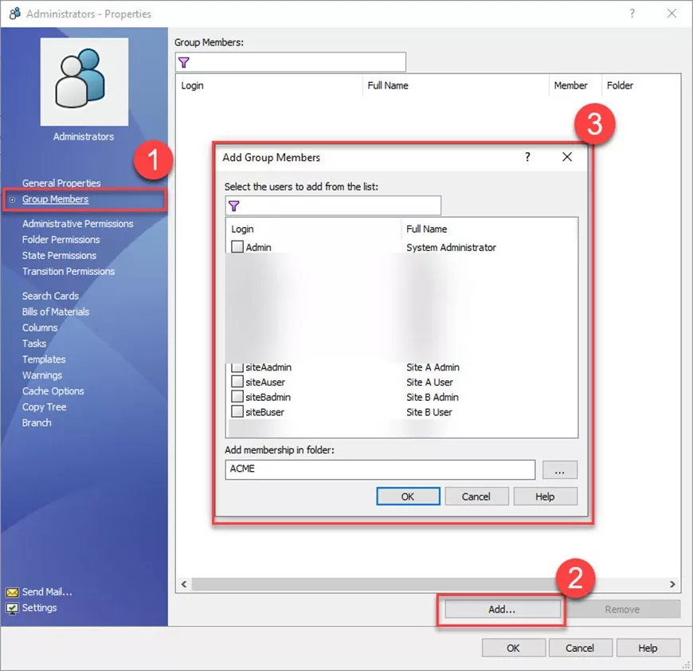Click OK at bottom of Properties window
The height and width of the screenshot is (671, 693).
(x=513, y=648)
